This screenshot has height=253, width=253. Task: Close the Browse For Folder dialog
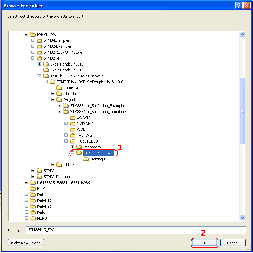(x=247, y=6)
